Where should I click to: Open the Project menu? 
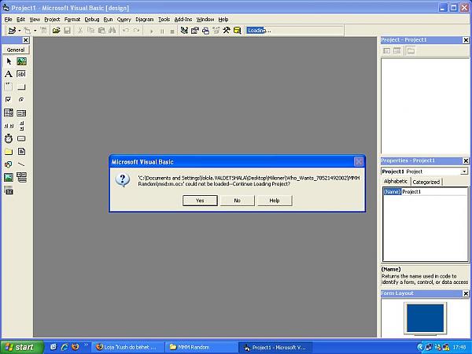(52, 19)
